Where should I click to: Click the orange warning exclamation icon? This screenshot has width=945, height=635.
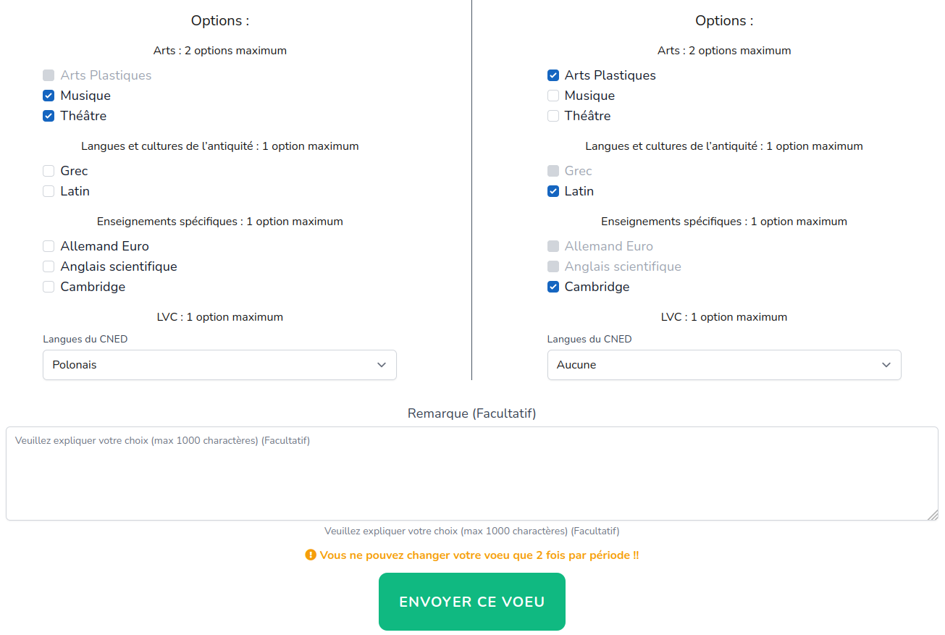pyautogui.click(x=311, y=555)
